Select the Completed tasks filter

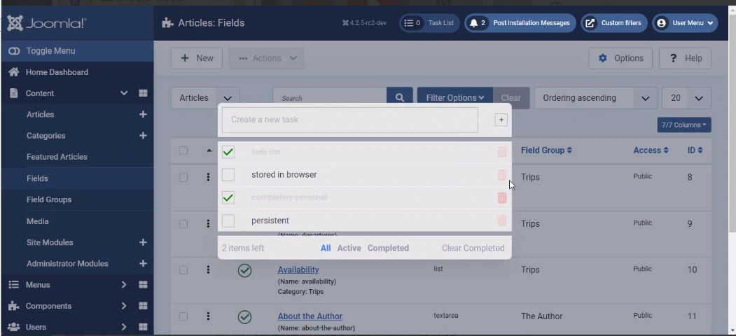(x=388, y=248)
